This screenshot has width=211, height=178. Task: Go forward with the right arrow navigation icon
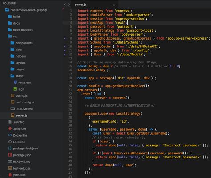pos(69,4)
